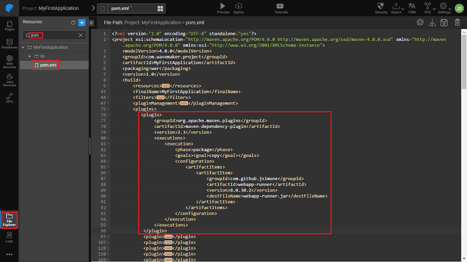Refresh the Resources tree
467x262 pixels.
click(73, 22)
